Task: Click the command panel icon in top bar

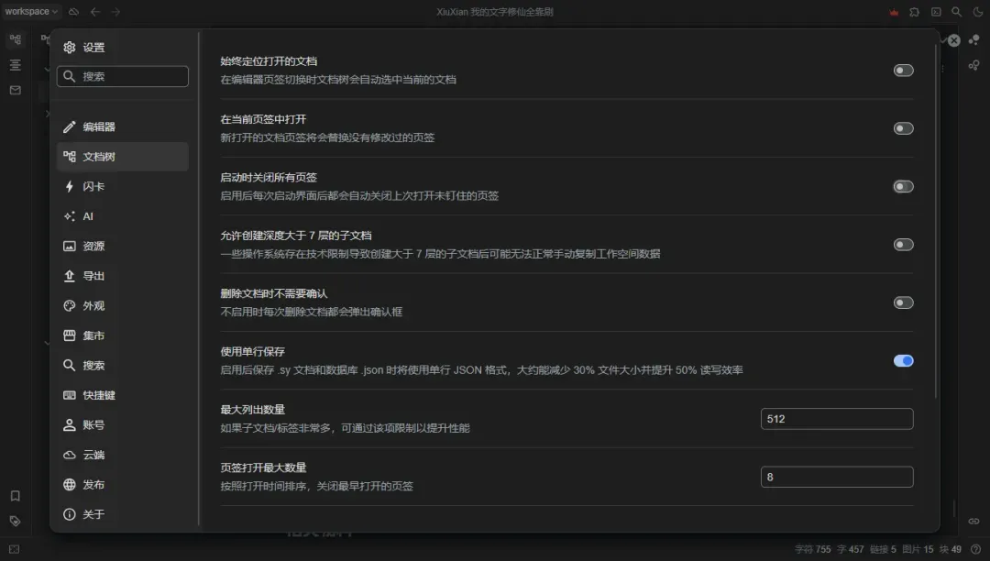Action: tap(936, 12)
